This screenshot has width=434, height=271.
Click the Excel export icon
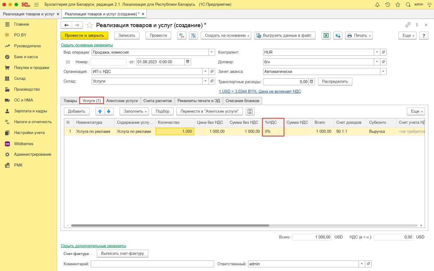(326, 36)
